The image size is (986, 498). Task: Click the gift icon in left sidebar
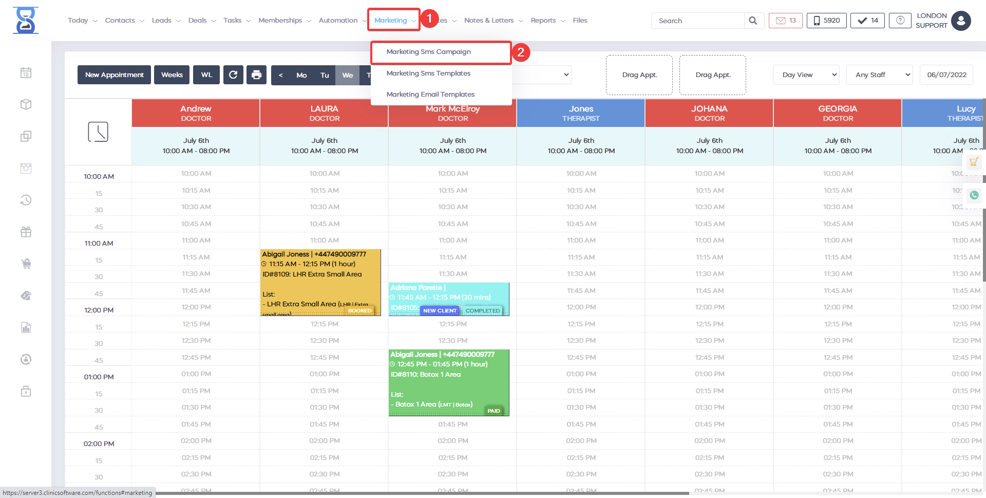click(x=26, y=232)
